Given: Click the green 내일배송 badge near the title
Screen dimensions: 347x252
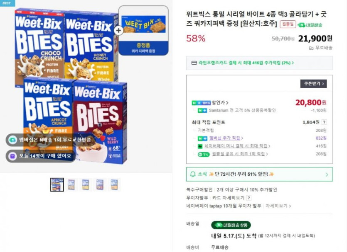Looking at the screenshot, I should click(x=310, y=25).
